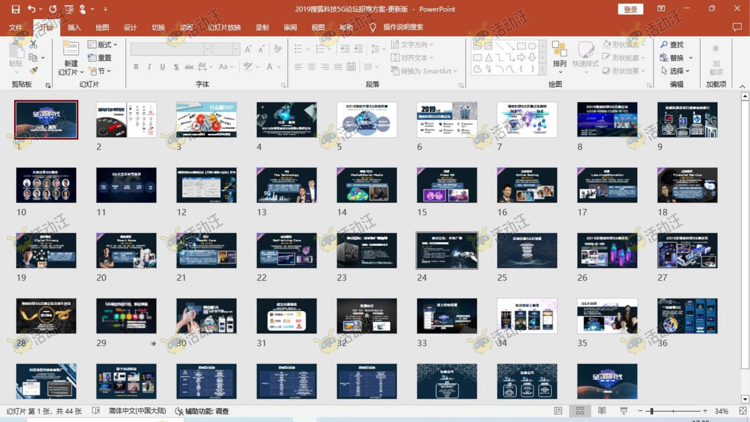This screenshot has height=422, width=750.
Task: Toggle Strikethrough formatting
Action: pos(189,67)
